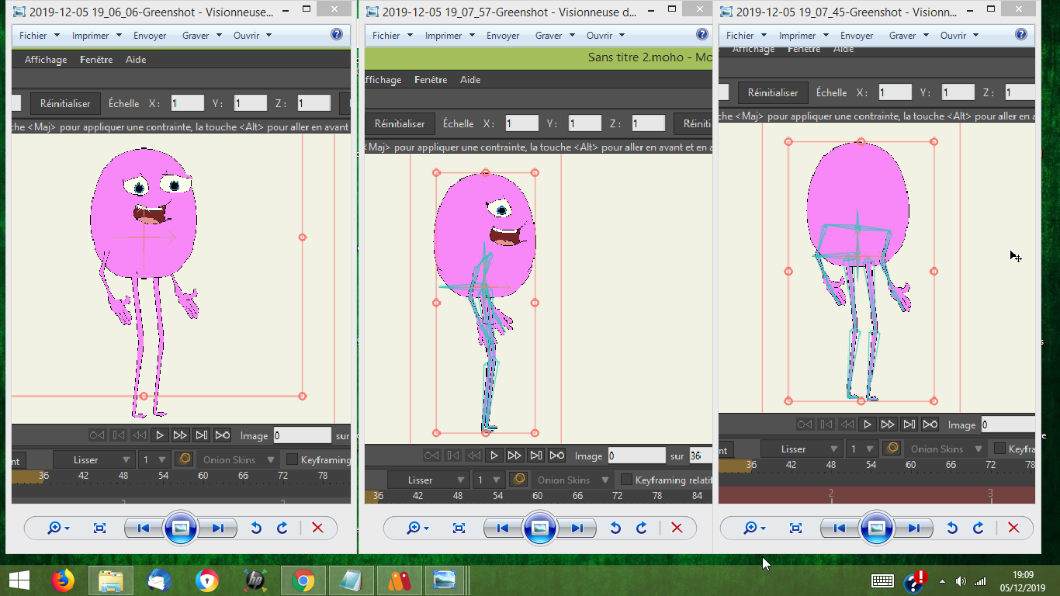
Task: Start slideshow in 19_07_45 viewer window
Action: pyautogui.click(x=877, y=528)
